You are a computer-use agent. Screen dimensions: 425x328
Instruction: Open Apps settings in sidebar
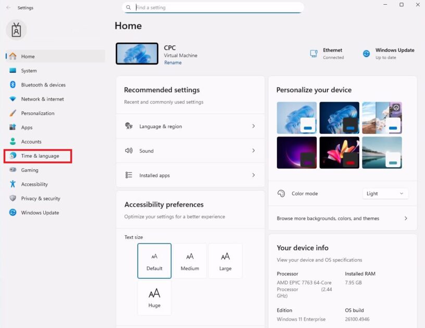point(55,127)
